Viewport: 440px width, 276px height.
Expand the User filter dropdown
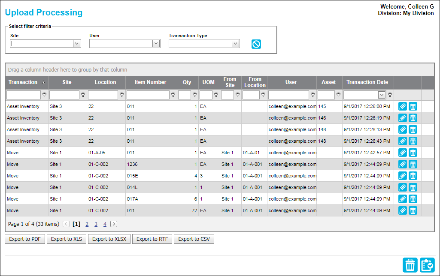coord(156,43)
